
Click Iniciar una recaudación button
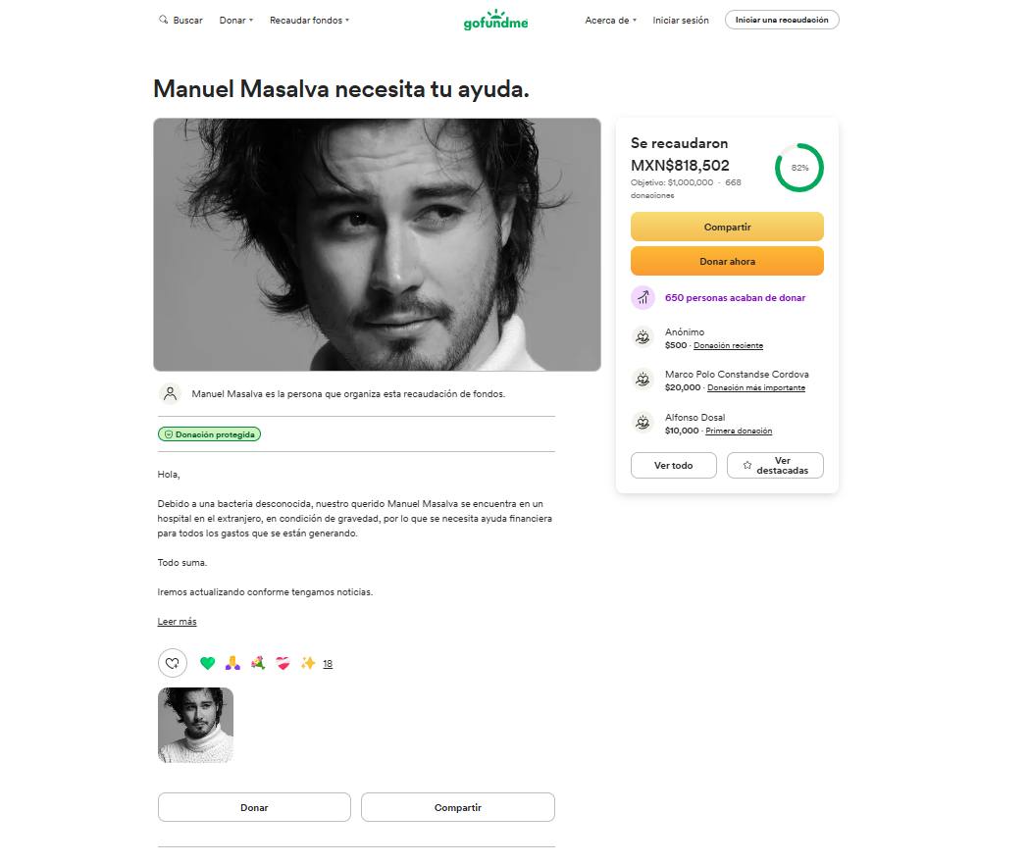(782, 20)
